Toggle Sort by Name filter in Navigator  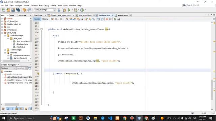(x=31, y=109)
